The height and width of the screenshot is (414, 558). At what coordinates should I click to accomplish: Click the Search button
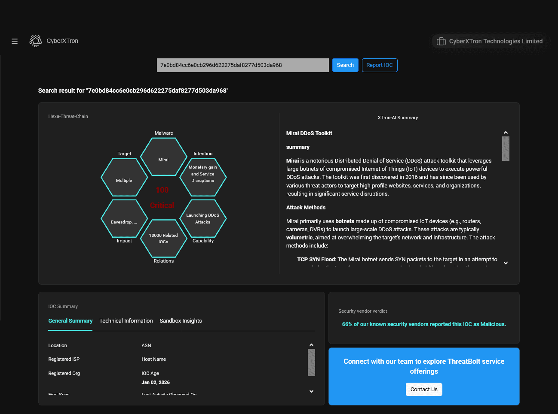point(345,65)
